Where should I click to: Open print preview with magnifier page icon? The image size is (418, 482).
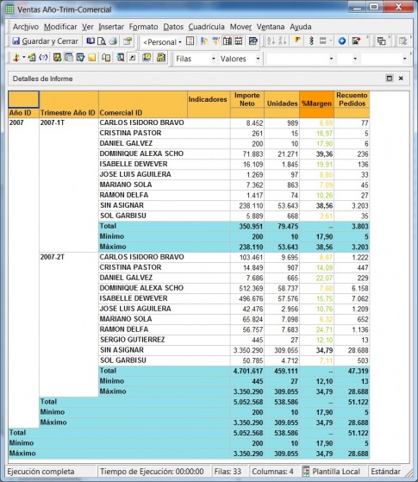[102, 41]
